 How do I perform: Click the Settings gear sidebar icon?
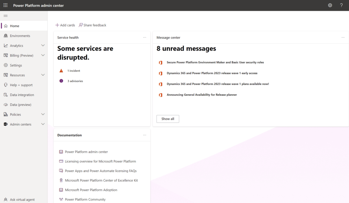(6, 65)
